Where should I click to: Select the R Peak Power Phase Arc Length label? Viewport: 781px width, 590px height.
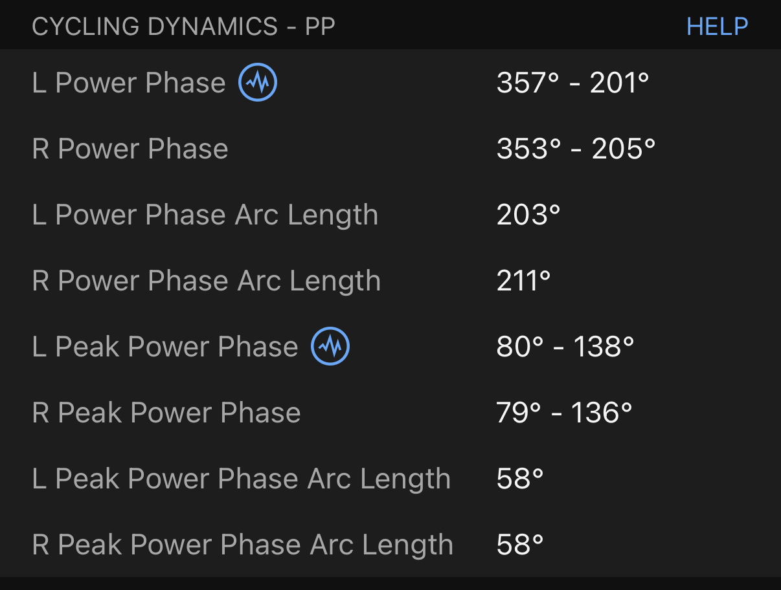pos(242,545)
